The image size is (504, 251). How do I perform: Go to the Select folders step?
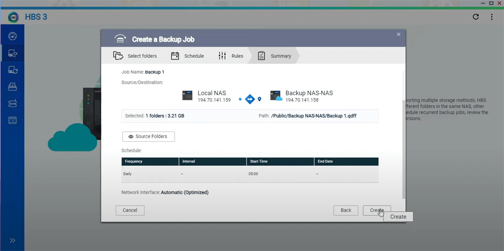(x=135, y=56)
